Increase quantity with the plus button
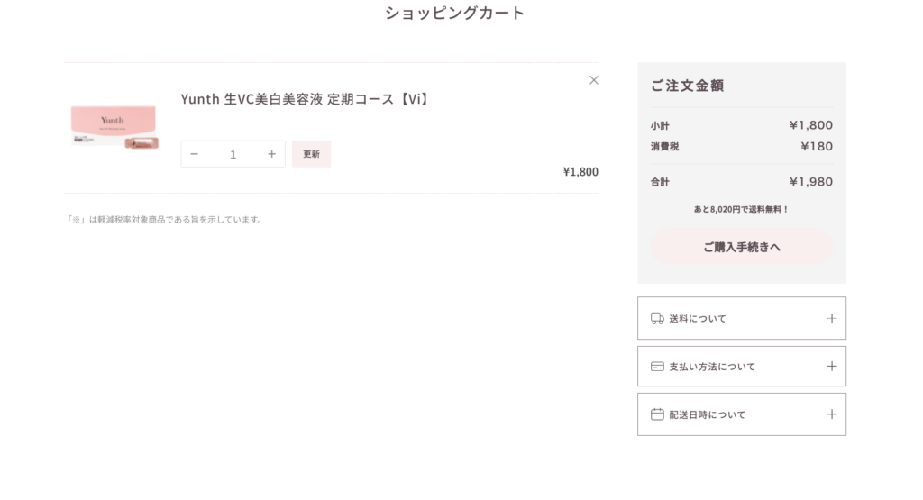This screenshot has width=923, height=500. coord(271,154)
